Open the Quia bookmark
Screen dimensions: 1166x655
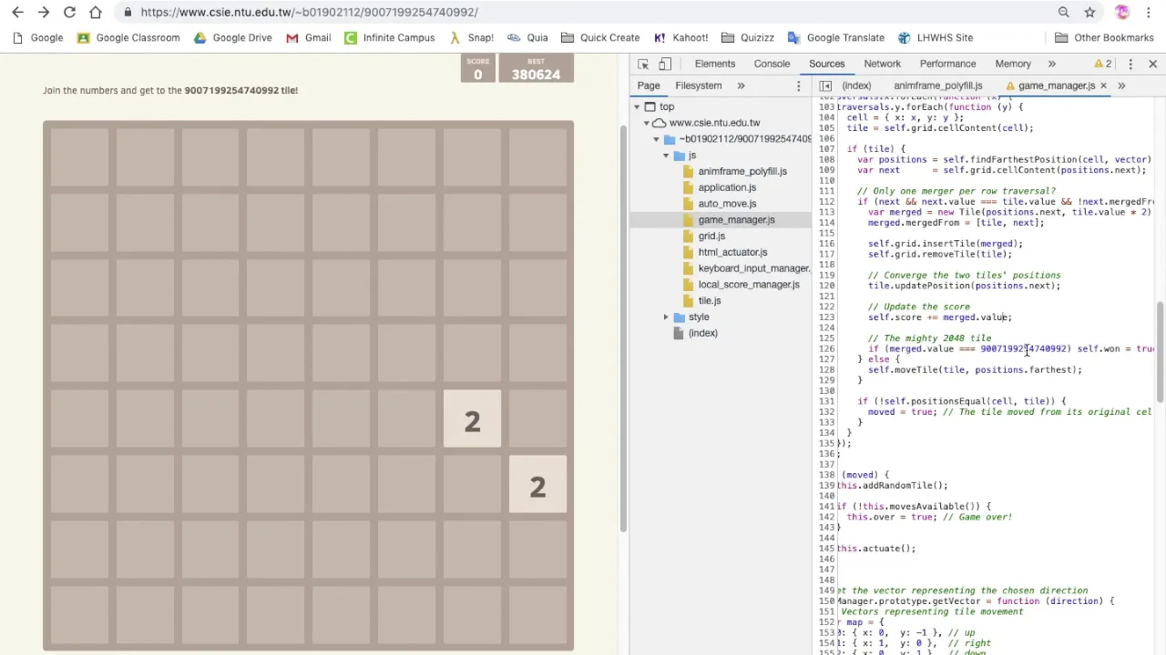[x=527, y=37]
